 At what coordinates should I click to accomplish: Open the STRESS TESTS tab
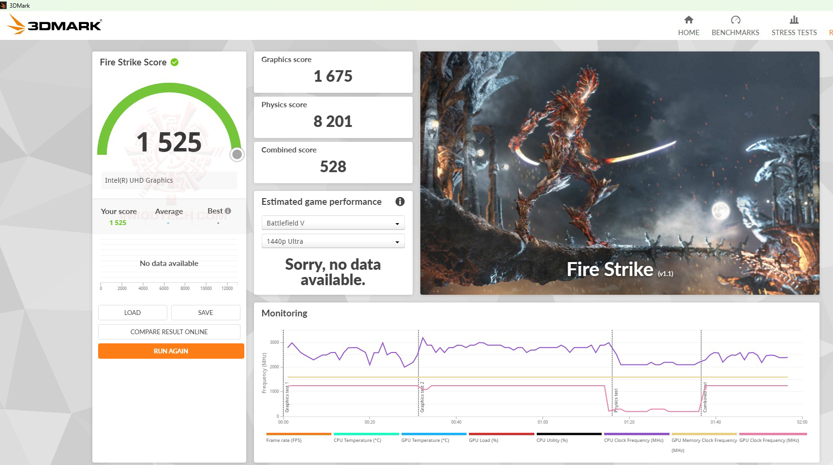pyautogui.click(x=794, y=32)
